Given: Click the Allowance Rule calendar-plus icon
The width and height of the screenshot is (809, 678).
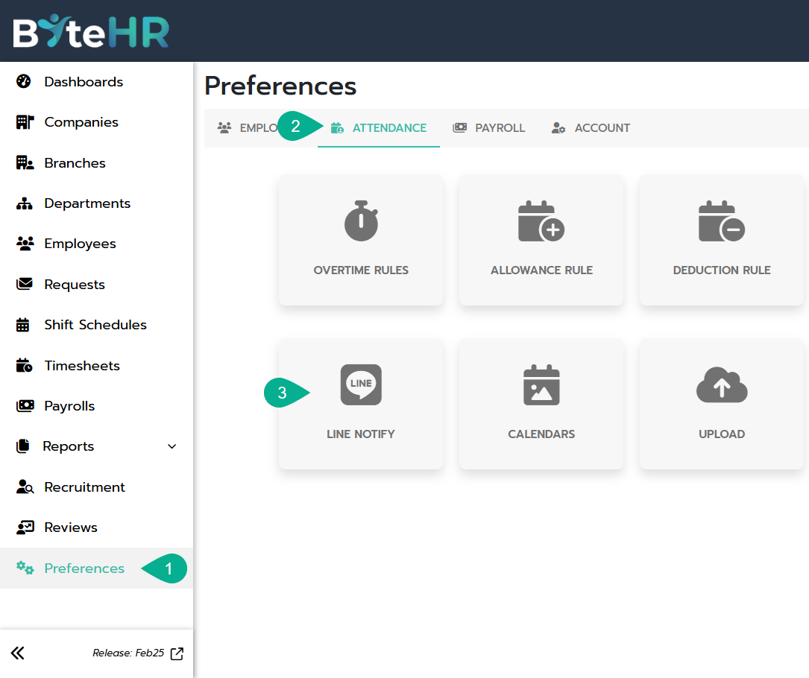Looking at the screenshot, I should (541, 221).
